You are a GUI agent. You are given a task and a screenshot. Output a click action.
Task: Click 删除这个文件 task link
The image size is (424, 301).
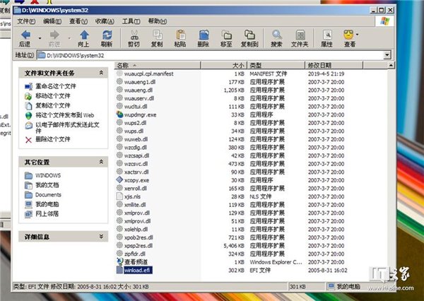coord(53,139)
